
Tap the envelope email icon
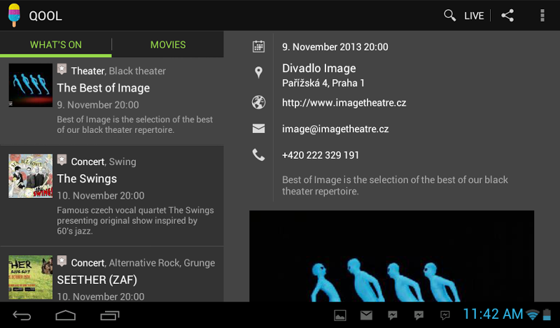pos(258,129)
